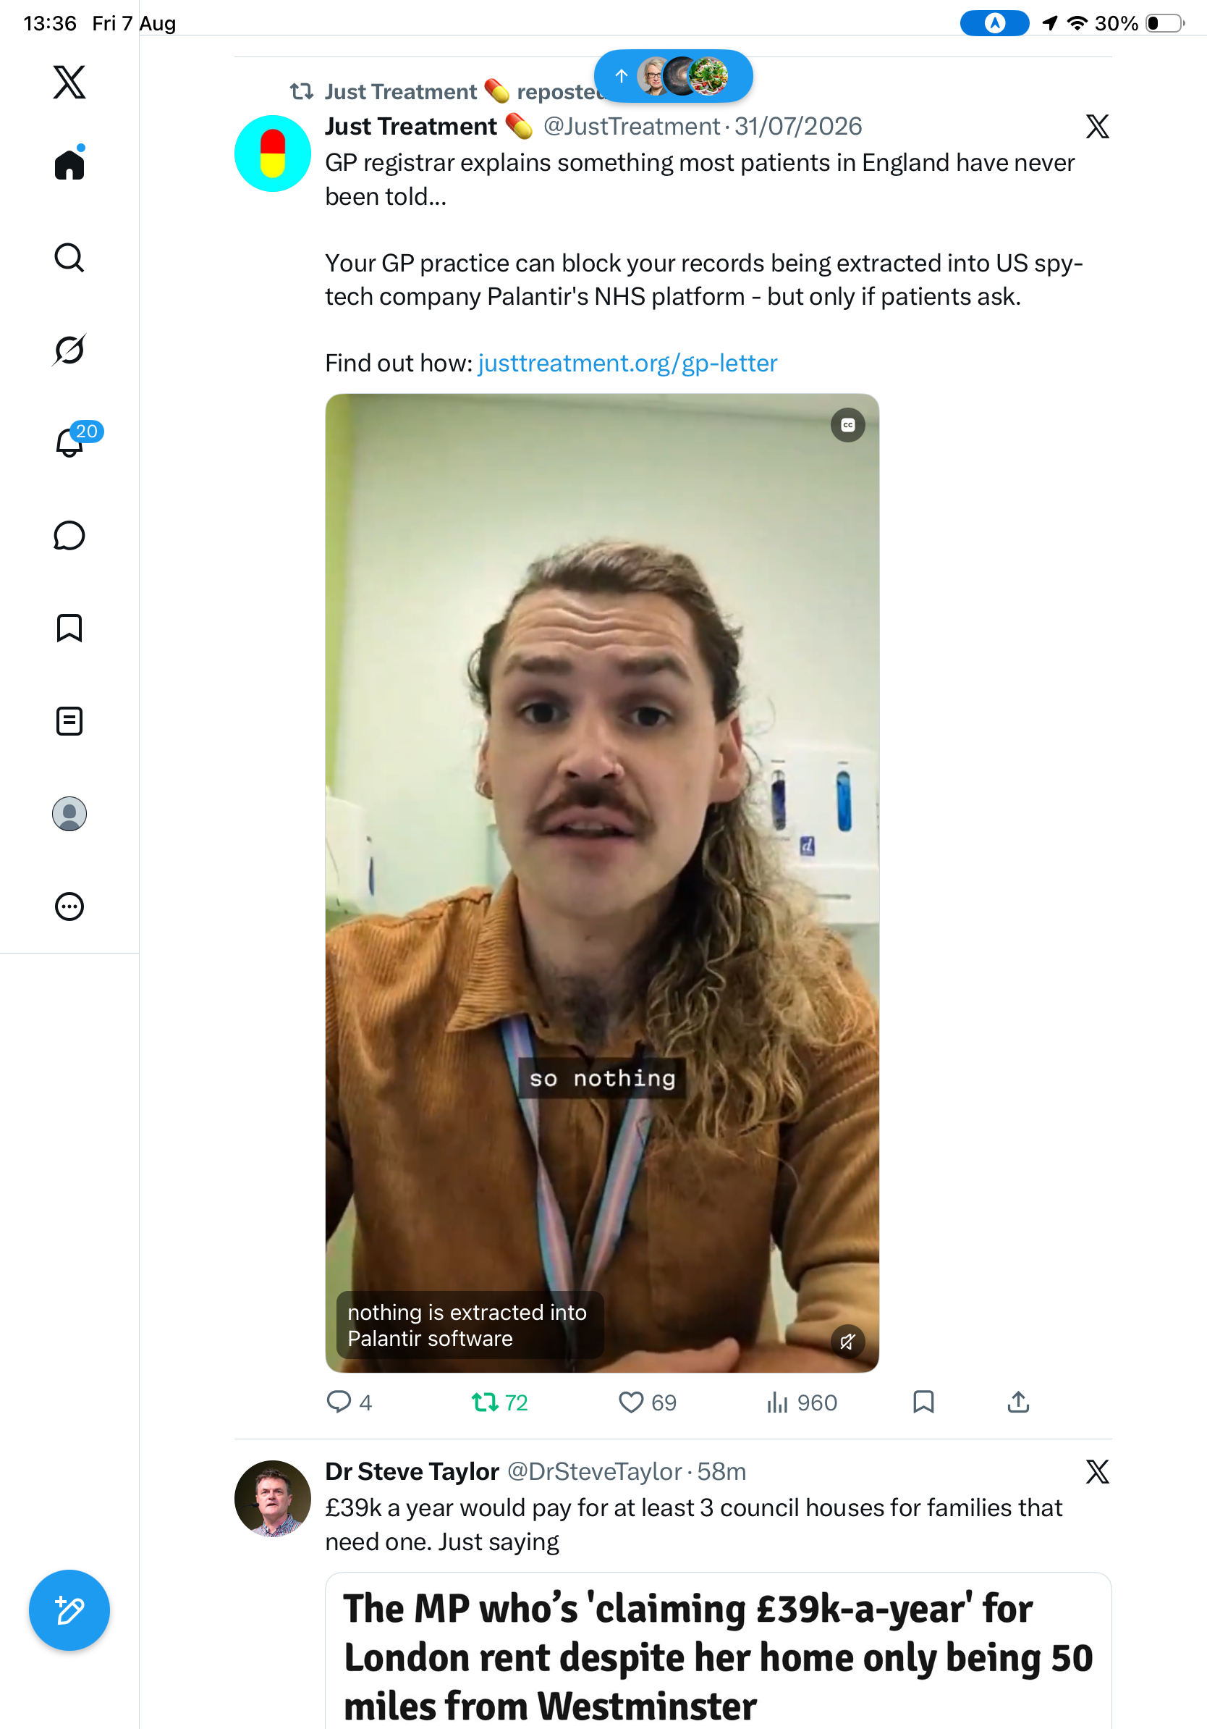Undo repost on Just Treatment post

click(x=499, y=1402)
